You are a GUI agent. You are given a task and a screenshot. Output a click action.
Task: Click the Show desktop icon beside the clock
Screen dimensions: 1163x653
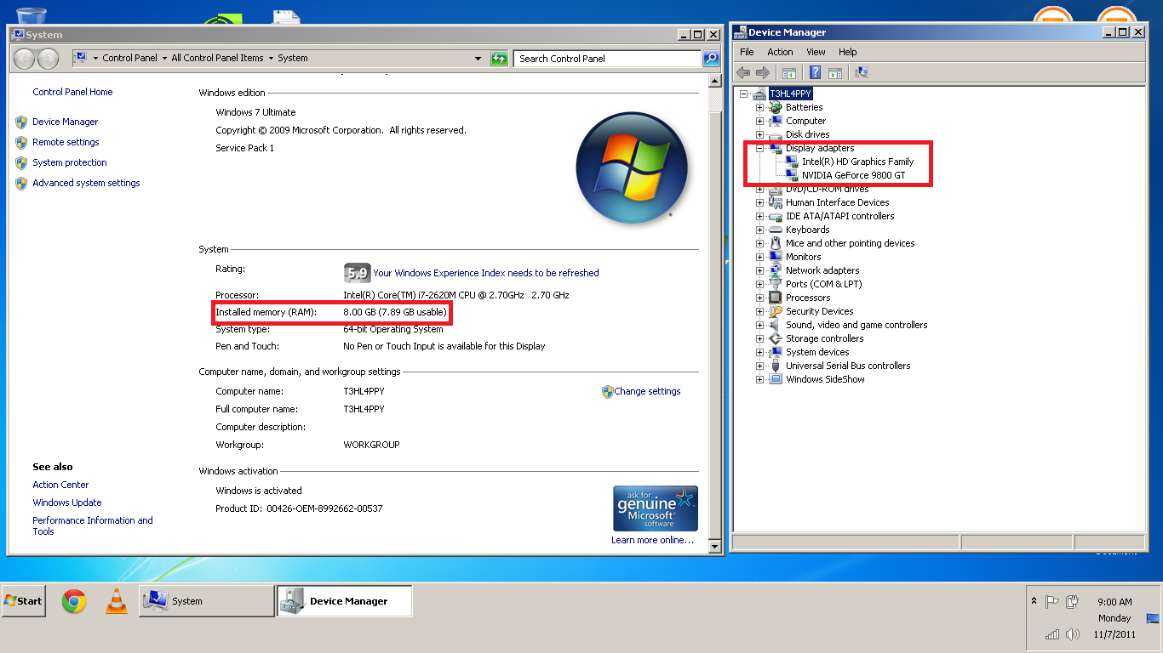pos(1153,618)
